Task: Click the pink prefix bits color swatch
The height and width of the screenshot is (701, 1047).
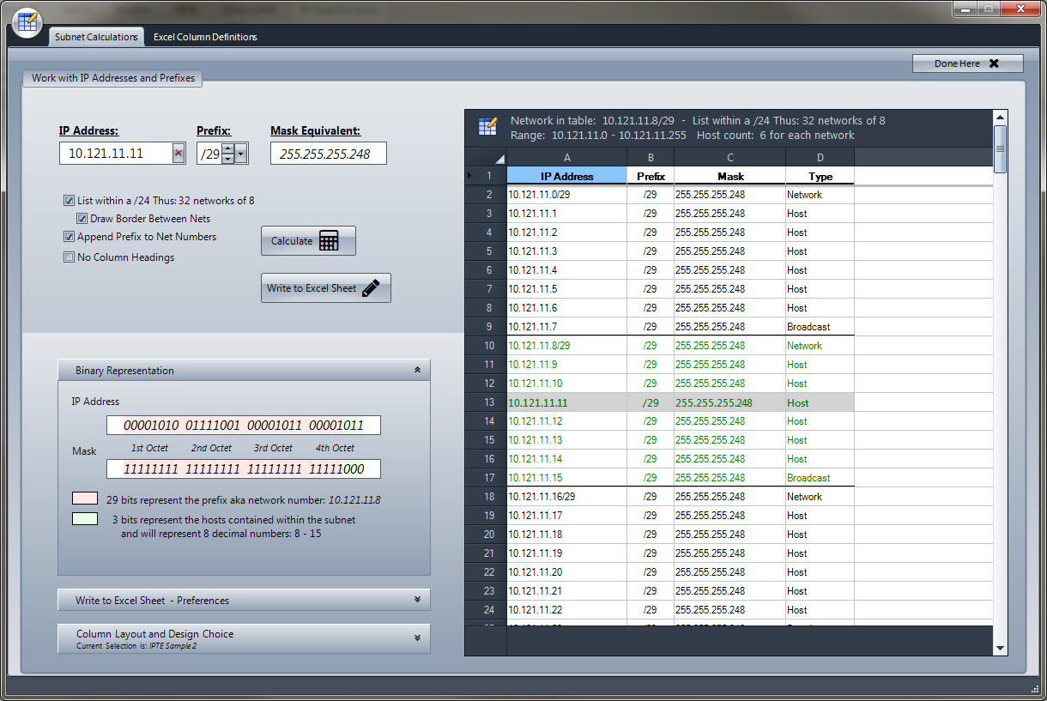Action: tap(84, 499)
